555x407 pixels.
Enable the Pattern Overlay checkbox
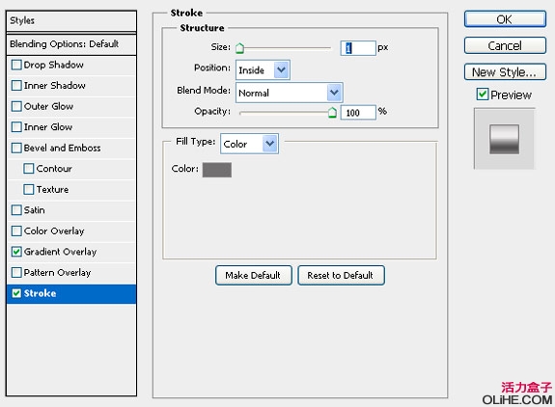[16, 272]
